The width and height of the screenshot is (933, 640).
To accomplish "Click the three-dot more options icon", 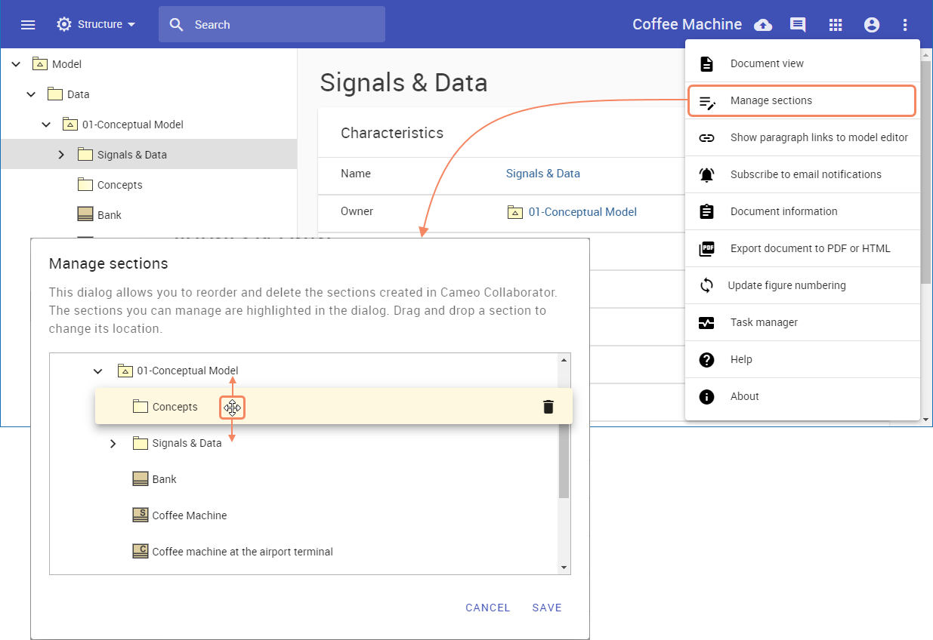I will (905, 25).
